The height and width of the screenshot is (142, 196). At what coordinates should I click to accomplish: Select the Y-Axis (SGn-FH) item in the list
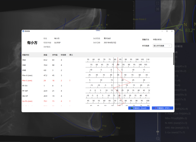[178, 114]
